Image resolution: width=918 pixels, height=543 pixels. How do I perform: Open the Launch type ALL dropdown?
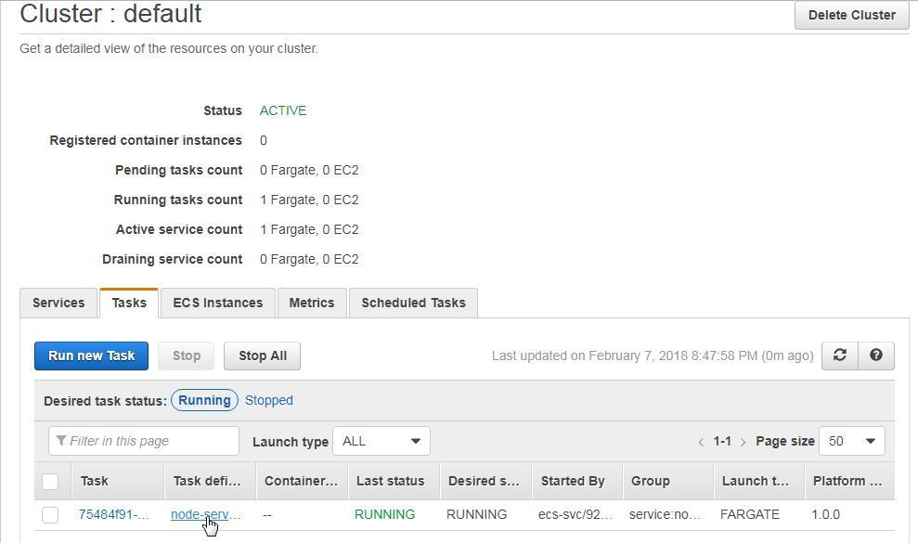tap(381, 441)
